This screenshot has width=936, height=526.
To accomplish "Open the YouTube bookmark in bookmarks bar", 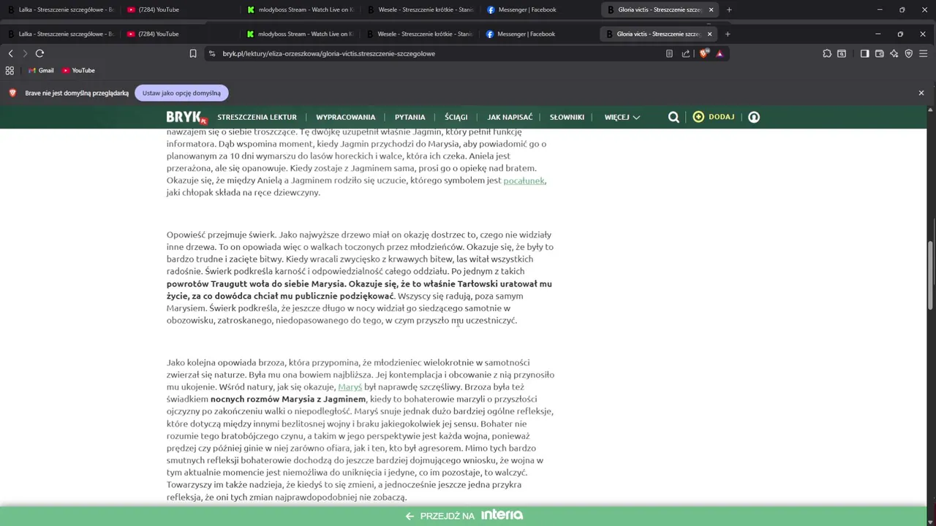I will [78, 70].
